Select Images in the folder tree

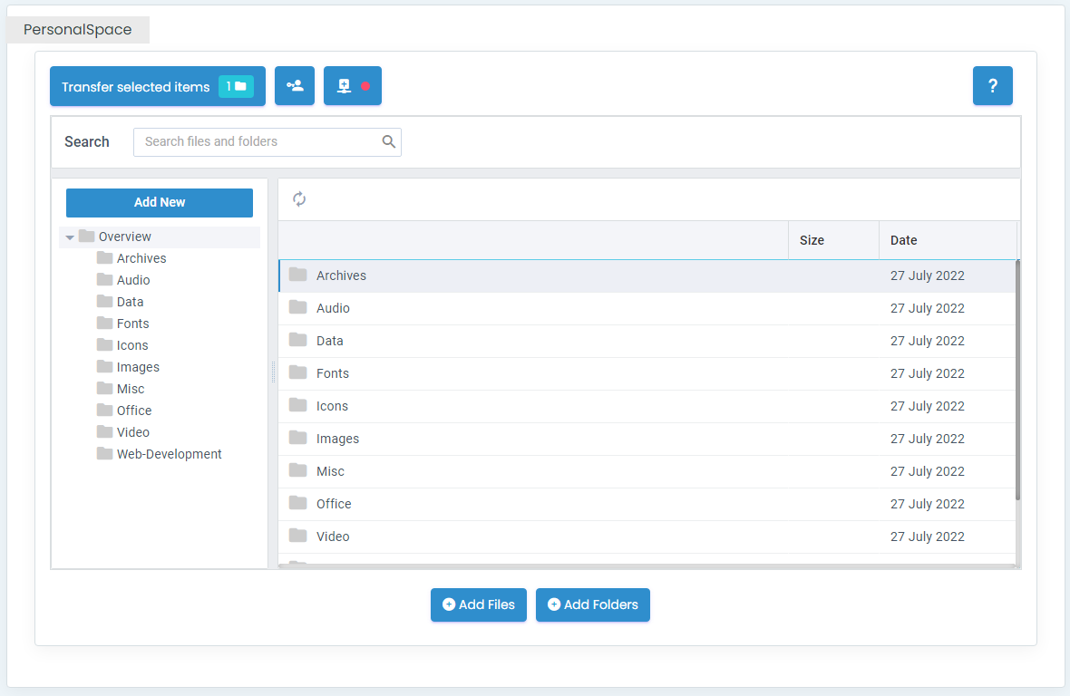pyautogui.click(x=138, y=367)
